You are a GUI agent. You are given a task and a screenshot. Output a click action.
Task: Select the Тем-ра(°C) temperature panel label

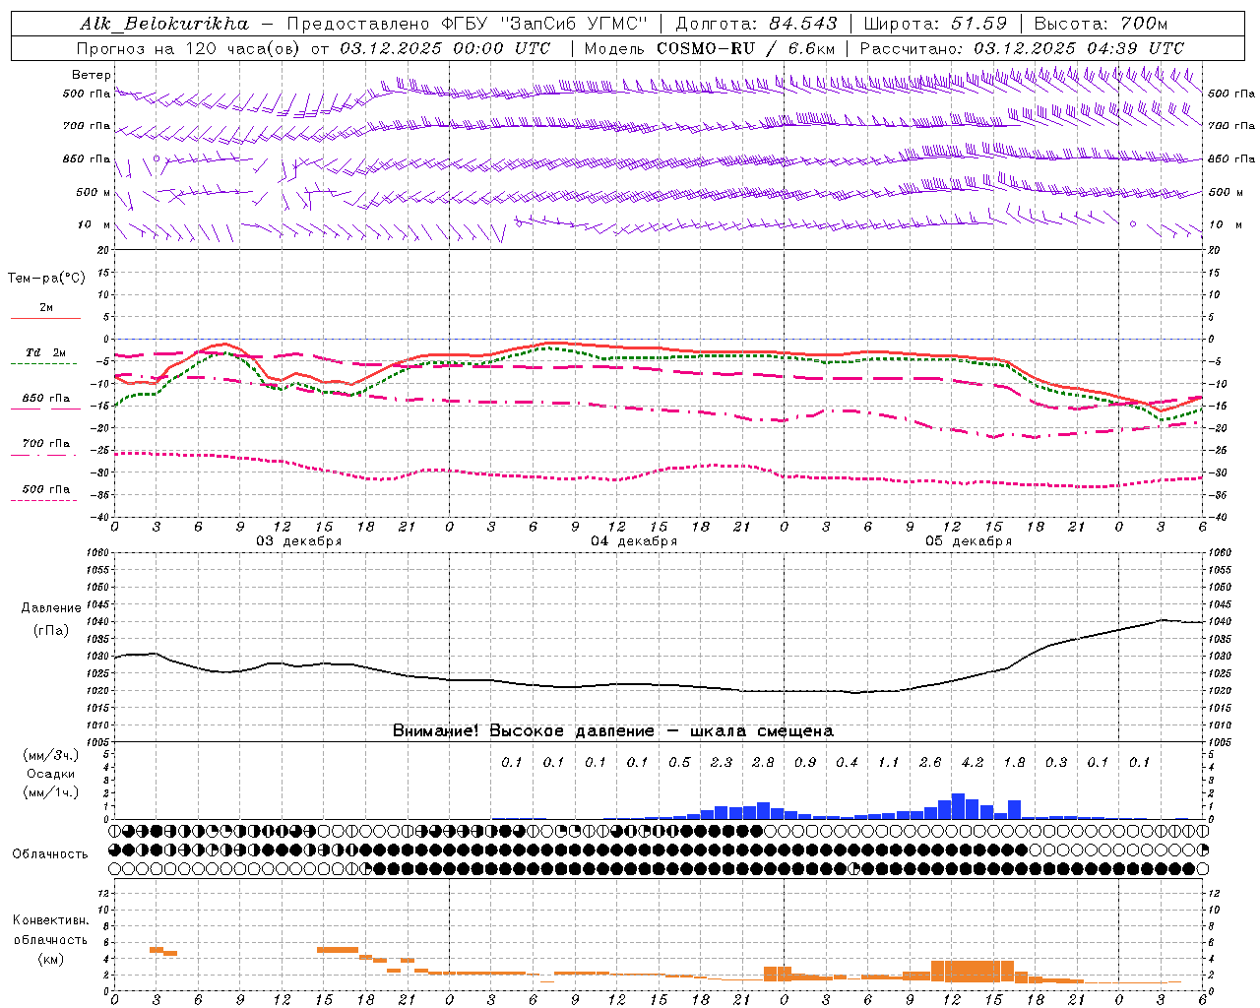pos(46,279)
